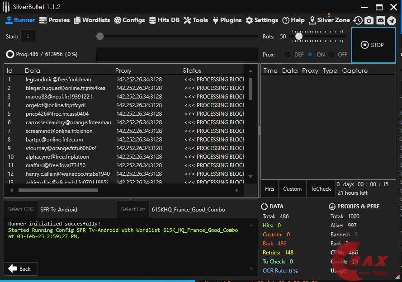Click the Start number input field
The height and width of the screenshot is (282, 402).
click(x=28, y=37)
